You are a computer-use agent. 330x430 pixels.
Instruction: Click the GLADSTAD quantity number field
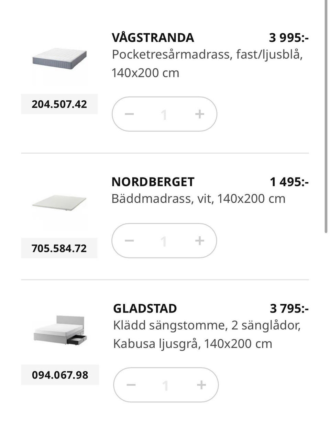[166, 385]
